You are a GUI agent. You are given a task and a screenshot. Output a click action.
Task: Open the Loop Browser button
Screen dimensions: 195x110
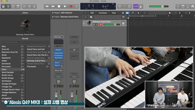(188, 6)
